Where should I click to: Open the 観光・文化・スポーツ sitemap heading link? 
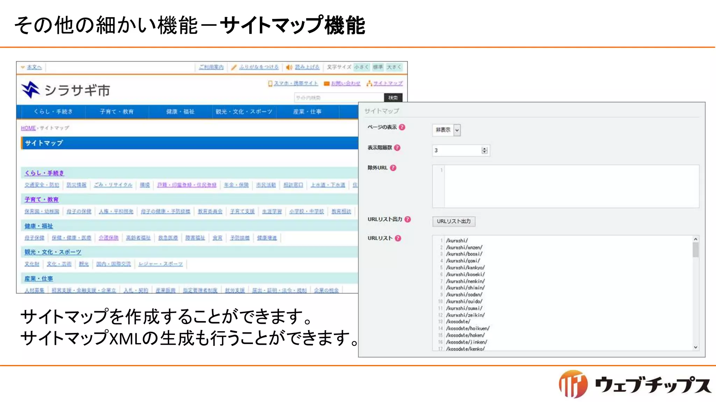click(x=52, y=252)
